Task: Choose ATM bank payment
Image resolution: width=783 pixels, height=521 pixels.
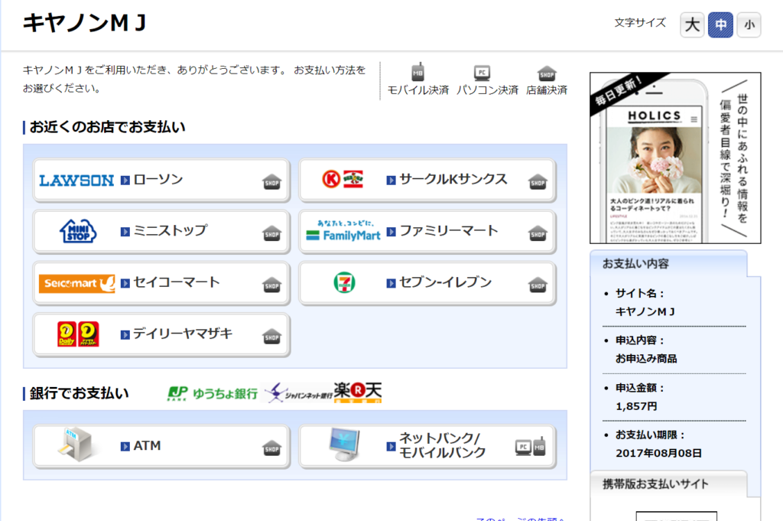Action: [161, 447]
